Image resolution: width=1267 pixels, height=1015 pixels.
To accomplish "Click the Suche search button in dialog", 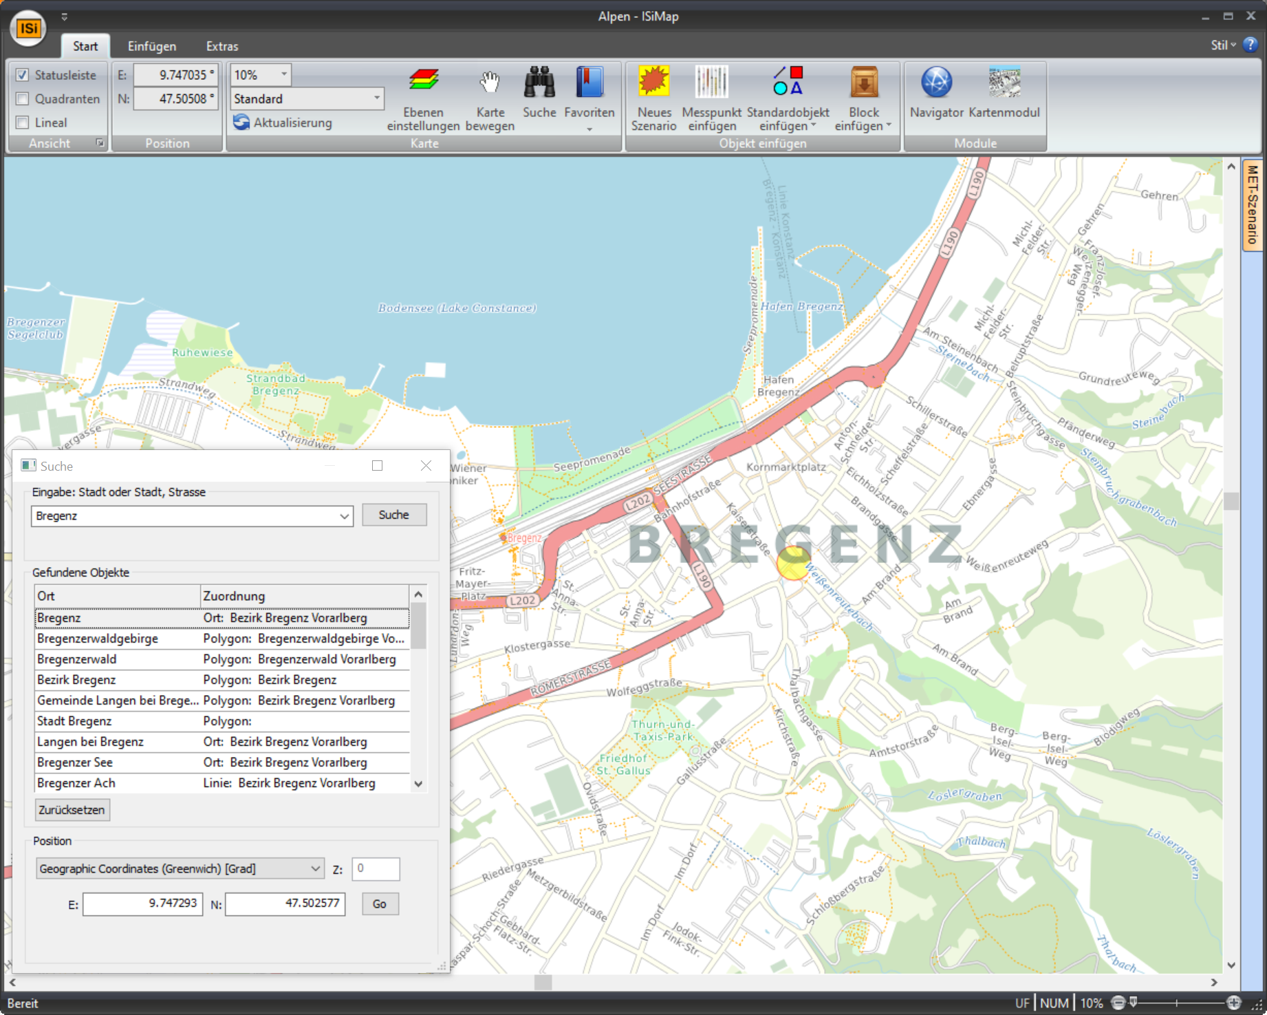I will click(393, 515).
